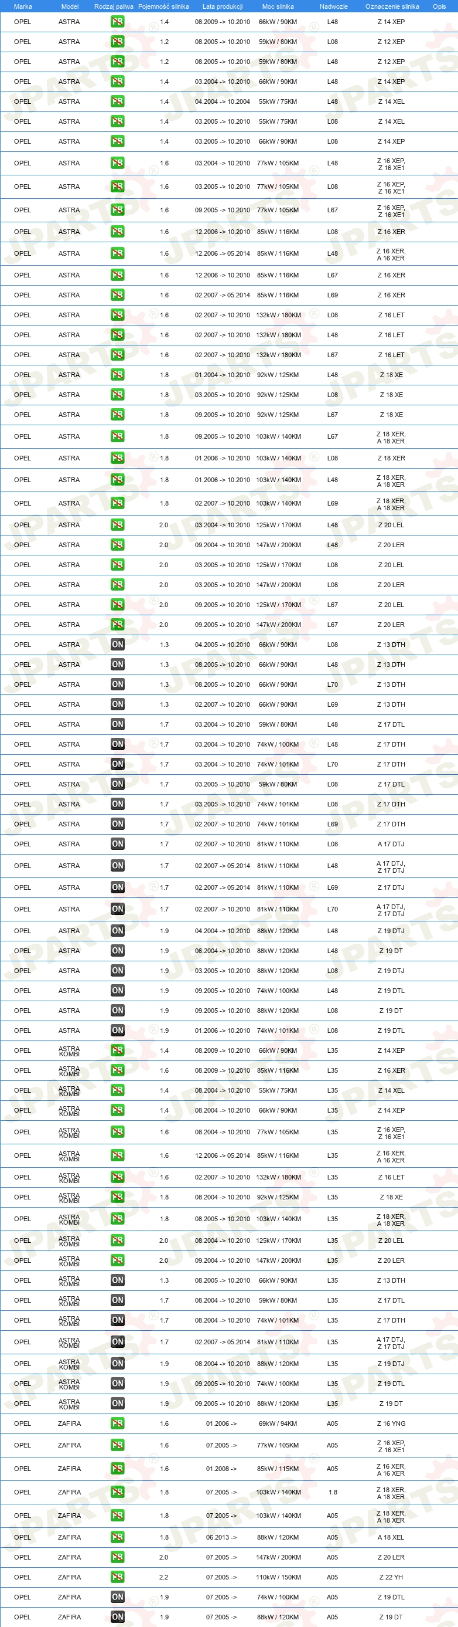Click the PB icon in the ZAFIRA Z 20 LER row
458x1627 pixels.
pyautogui.click(x=117, y=1557)
